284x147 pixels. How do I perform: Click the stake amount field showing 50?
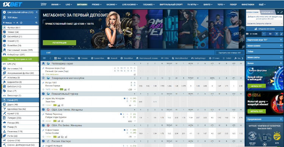point(270,34)
